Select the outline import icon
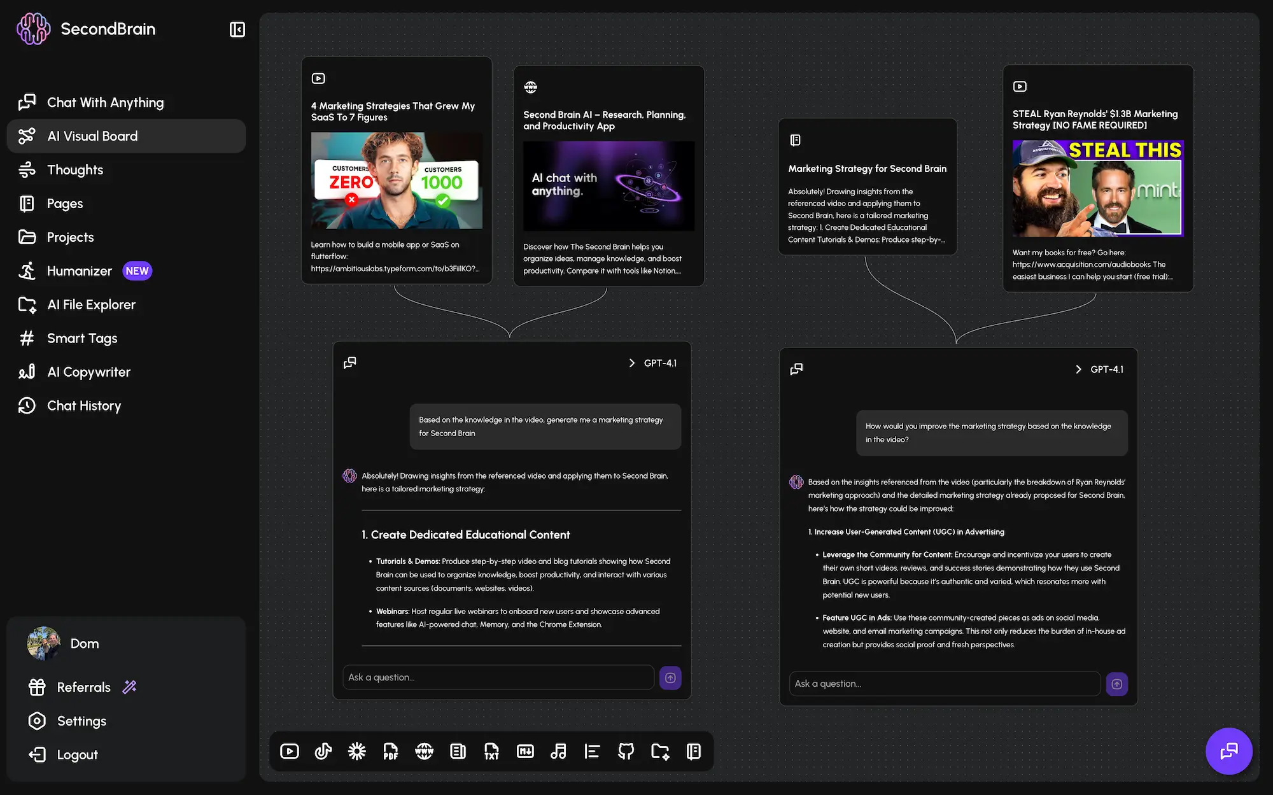 (592, 751)
